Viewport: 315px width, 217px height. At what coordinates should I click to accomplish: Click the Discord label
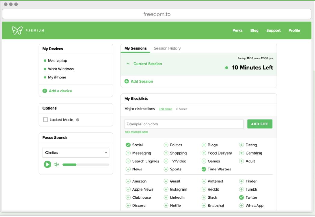139,206
